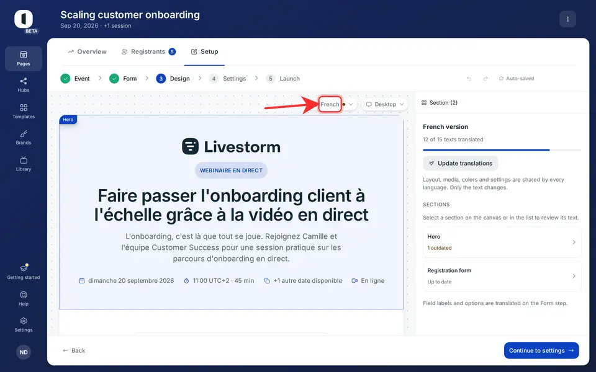The width and height of the screenshot is (596, 372).
Task: Open the Help sidebar item
Action: 24,299
